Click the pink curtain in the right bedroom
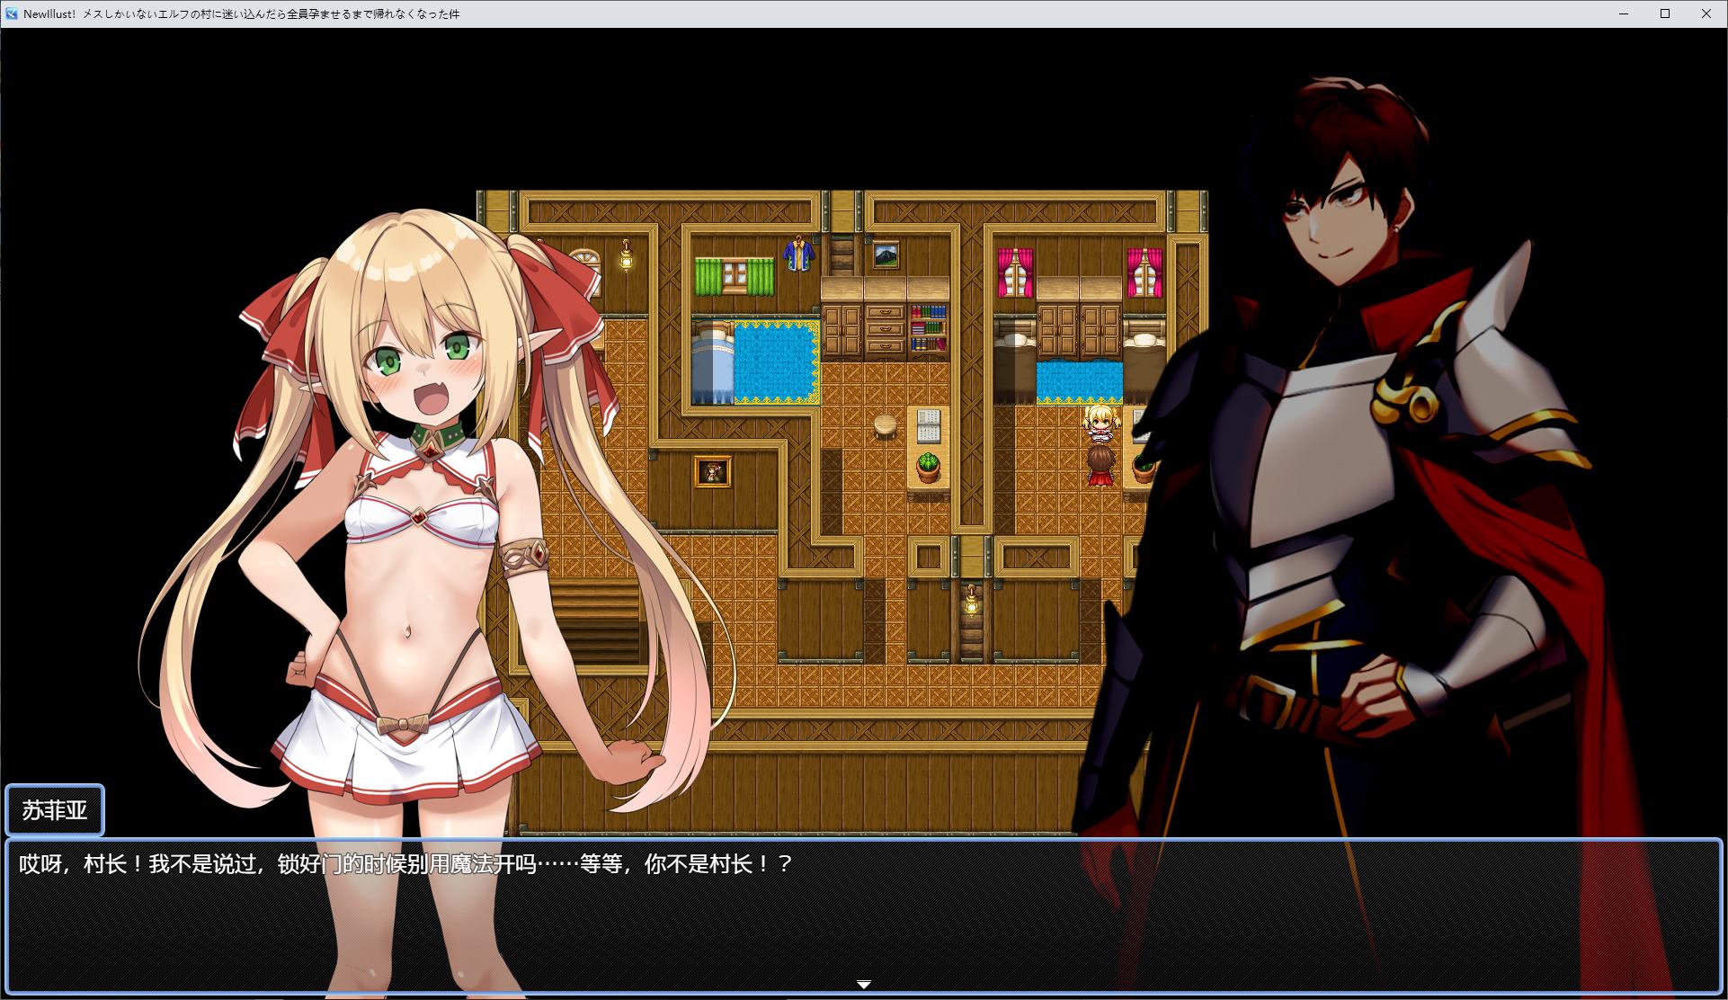This screenshot has height=1000, width=1728. (x=1016, y=270)
